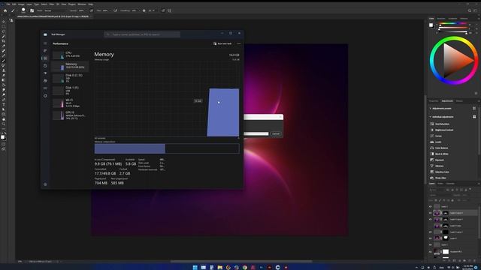Open the brush preset picker
This screenshot has height=270, width=481.
[23, 10]
